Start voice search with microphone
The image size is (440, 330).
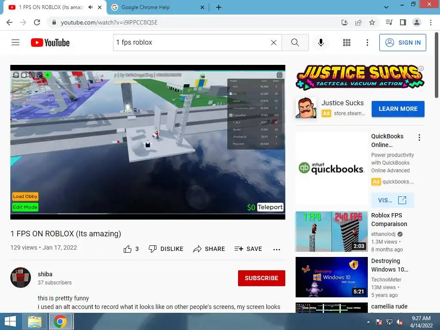pos(321,43)
